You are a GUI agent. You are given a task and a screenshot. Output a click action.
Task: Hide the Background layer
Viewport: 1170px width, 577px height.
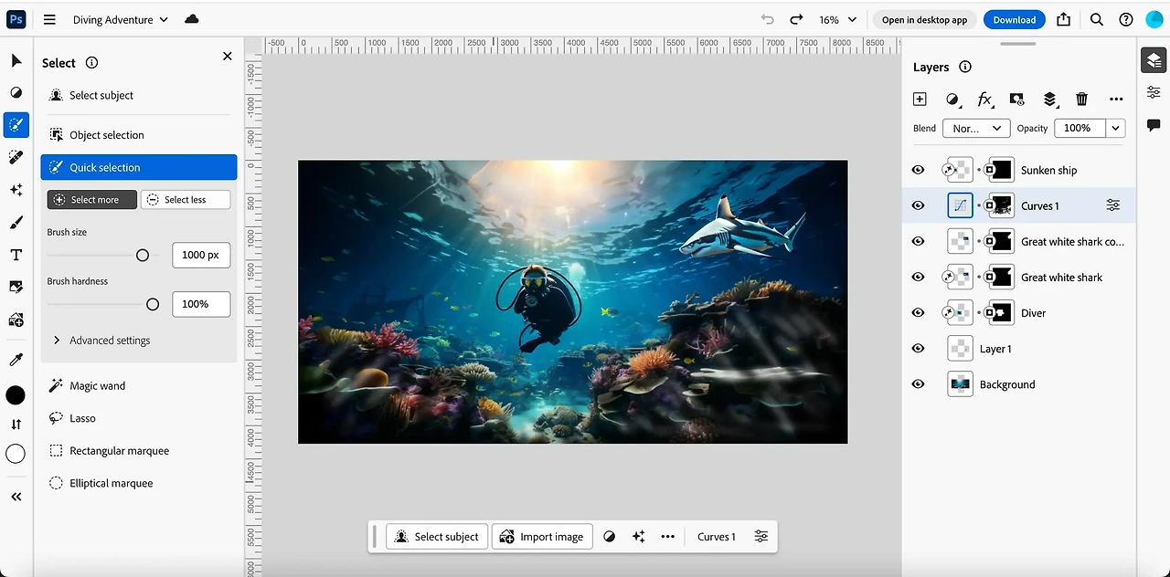[919, 384]
